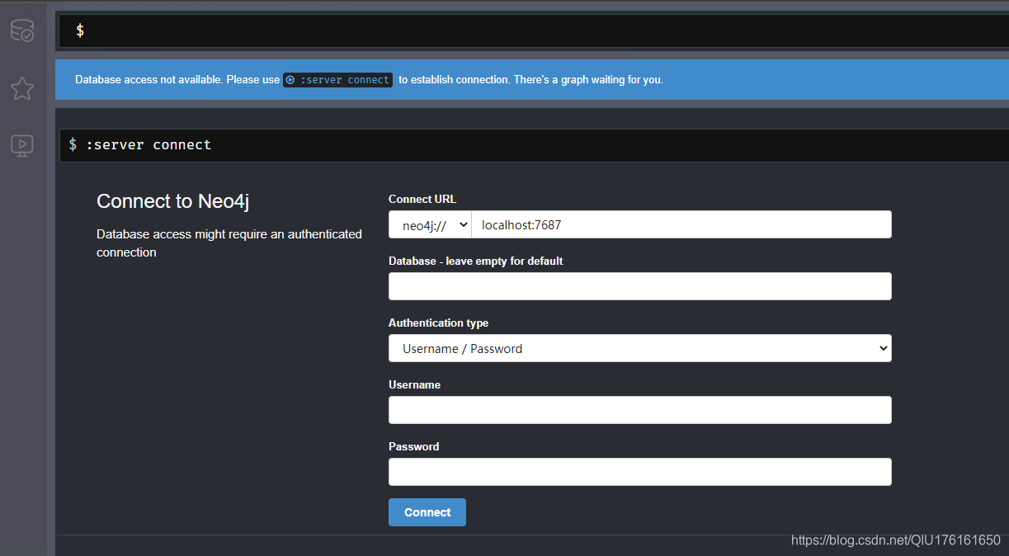Open the Database information sidebar icon
1009x556 pixels.
coord(22,31)
